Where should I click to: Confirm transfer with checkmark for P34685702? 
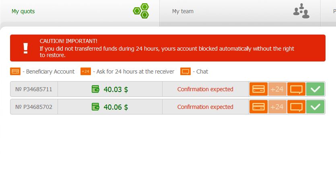coord(315,106)
